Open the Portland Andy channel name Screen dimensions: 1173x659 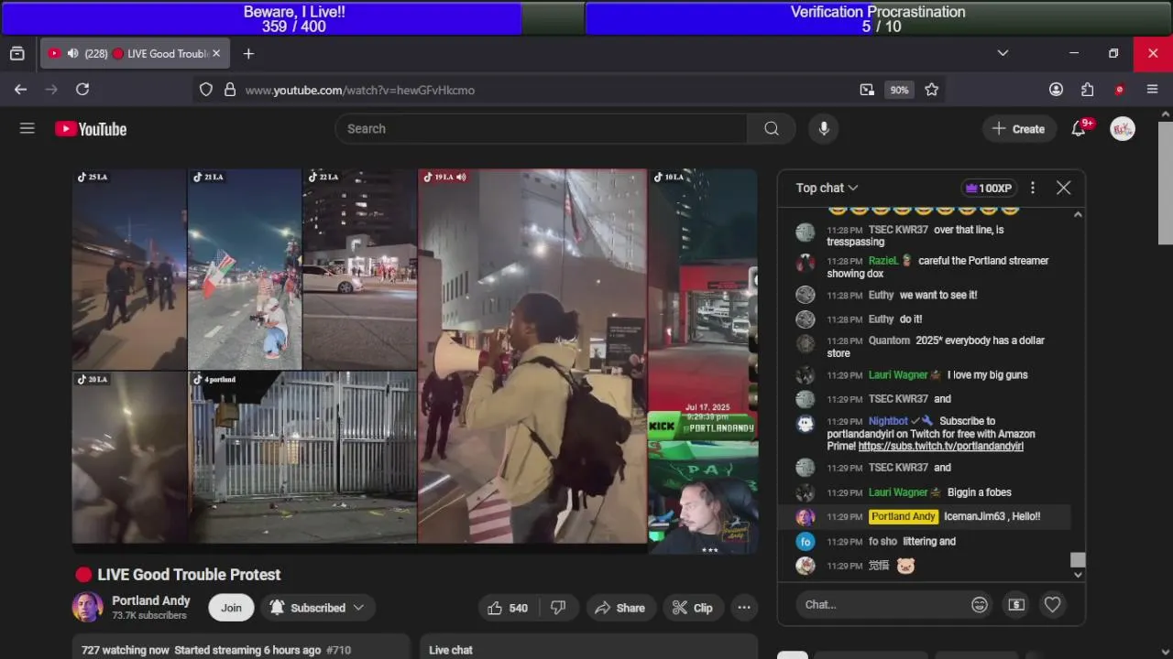[151, 600]
